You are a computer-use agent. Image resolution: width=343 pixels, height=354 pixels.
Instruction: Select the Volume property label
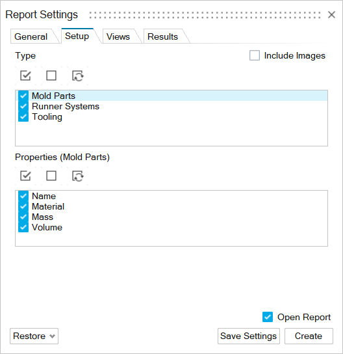47,227
